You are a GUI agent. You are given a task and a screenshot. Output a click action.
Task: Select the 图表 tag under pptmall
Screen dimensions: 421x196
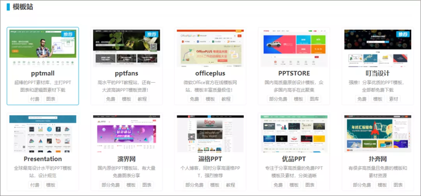tap(50, 99)
